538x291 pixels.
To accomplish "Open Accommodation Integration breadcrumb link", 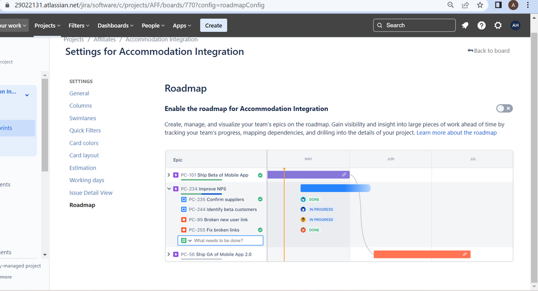I will tap(162, 39).
